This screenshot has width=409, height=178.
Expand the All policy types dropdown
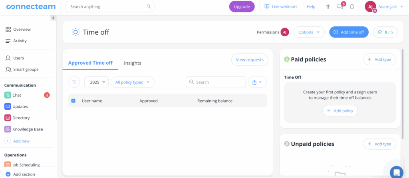132,82
